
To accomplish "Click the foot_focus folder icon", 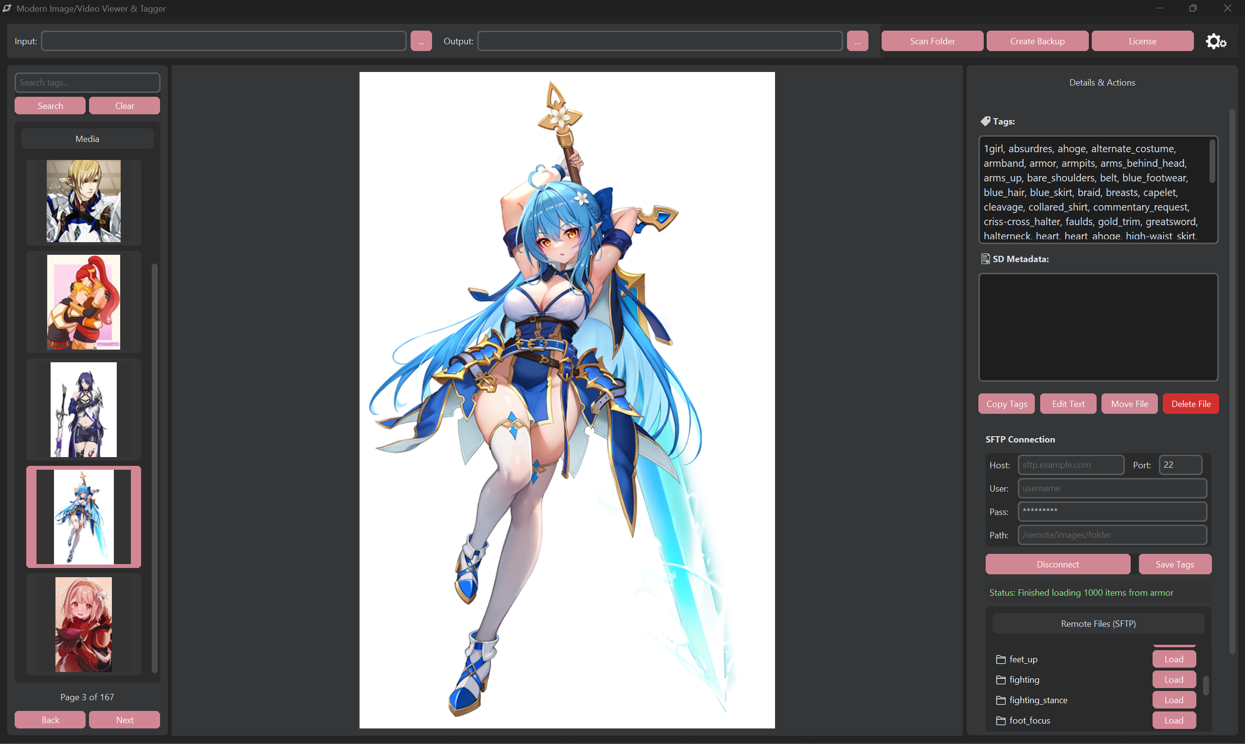I will pyautogui.click(x=1000, y=721).
